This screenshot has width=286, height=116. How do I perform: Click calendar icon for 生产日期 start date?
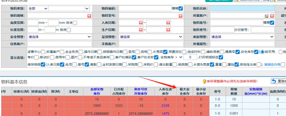141,30
